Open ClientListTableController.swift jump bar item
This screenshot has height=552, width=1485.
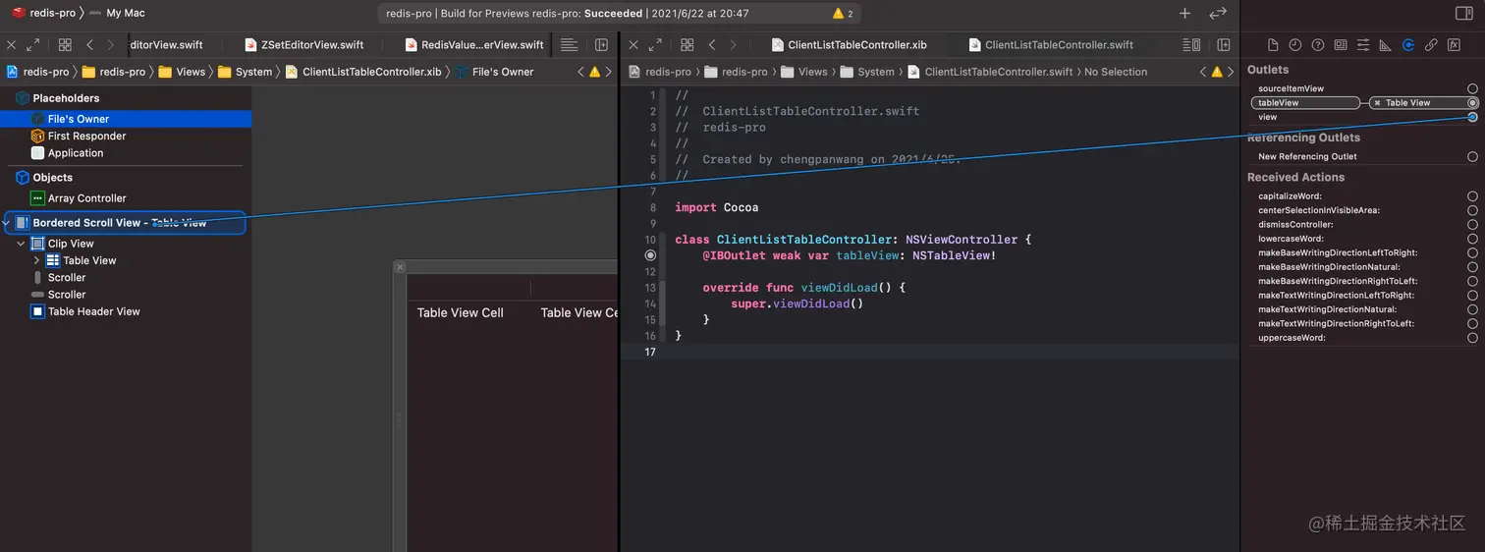click(990, 72)
